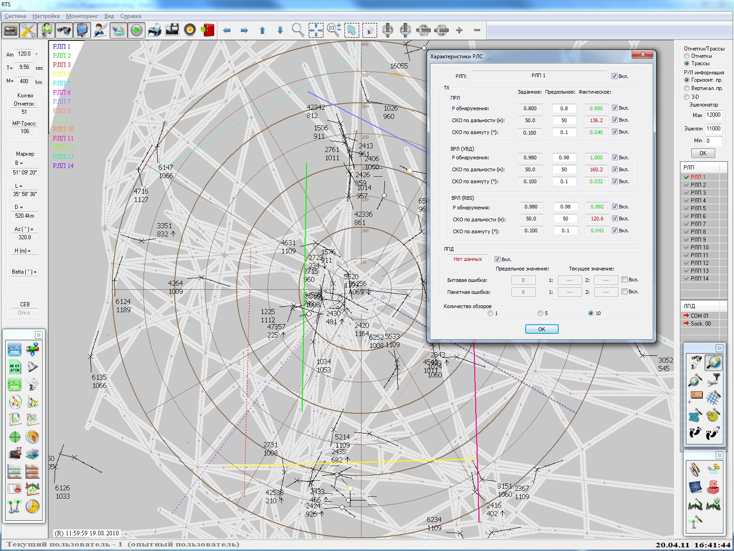Close the left icon palette
Screen dimensions: 734x551
(39, 335)
